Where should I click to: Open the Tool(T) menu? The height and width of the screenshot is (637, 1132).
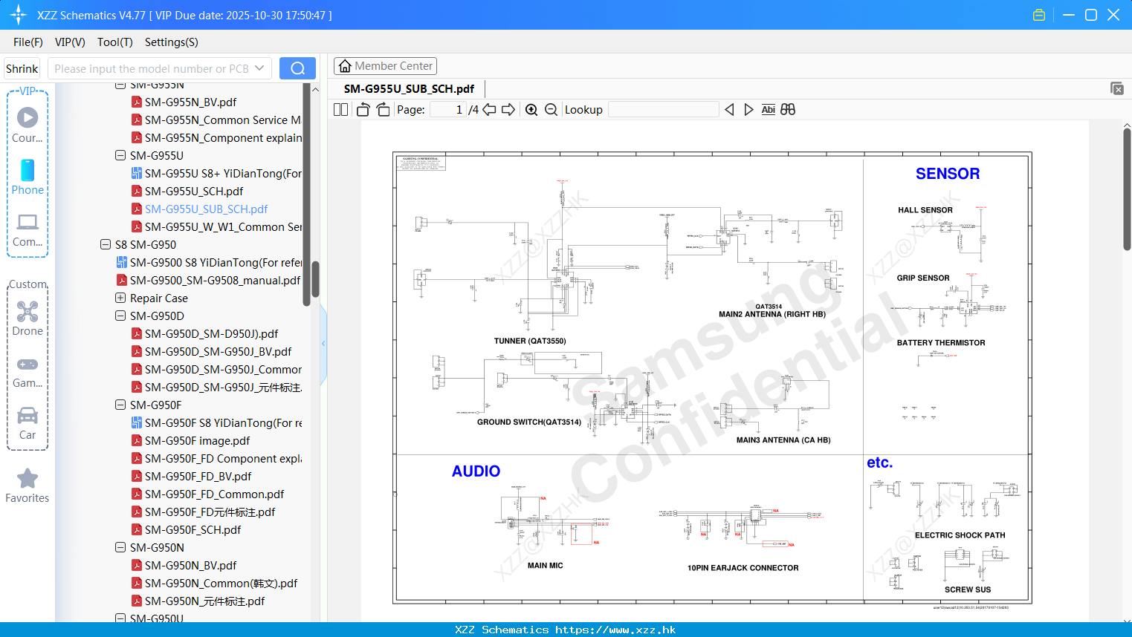tap(115, 42)
